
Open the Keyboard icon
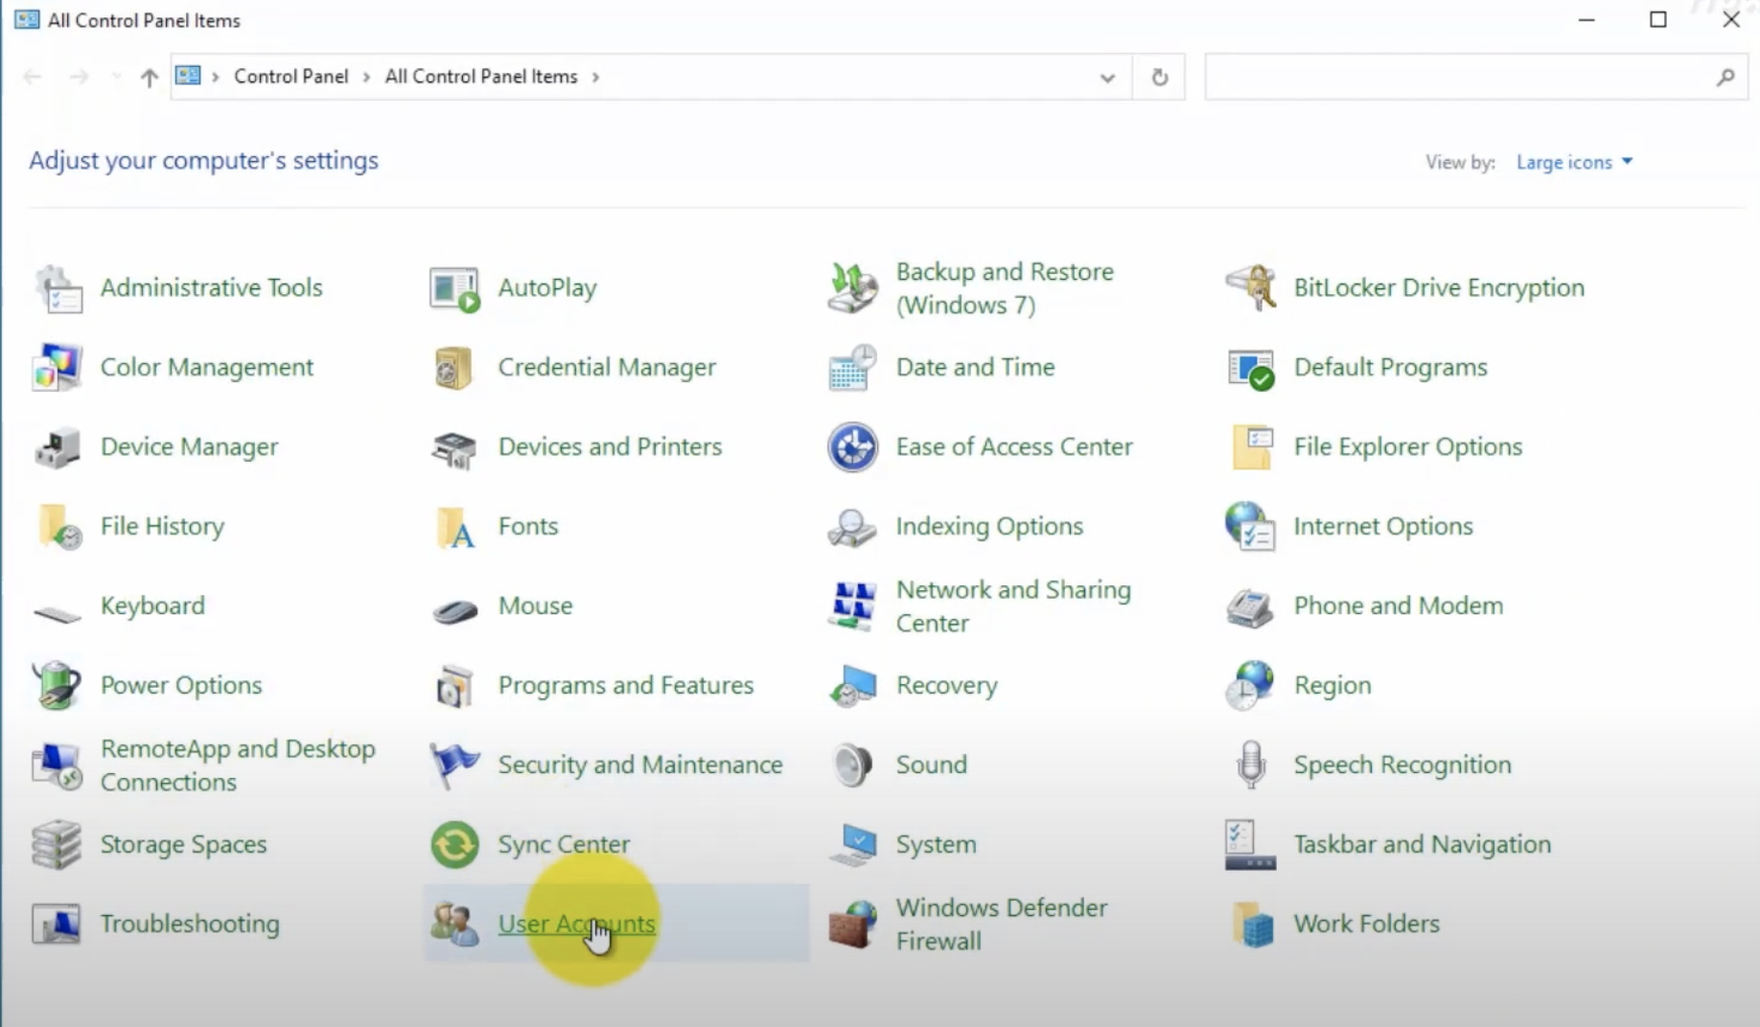pos(58,612)
